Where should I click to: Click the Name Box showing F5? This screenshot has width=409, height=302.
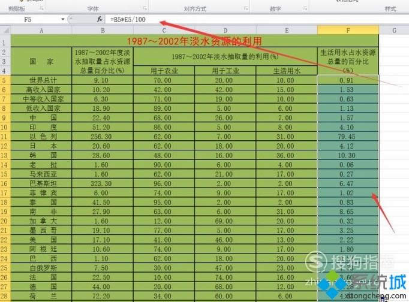pos(30,19)
